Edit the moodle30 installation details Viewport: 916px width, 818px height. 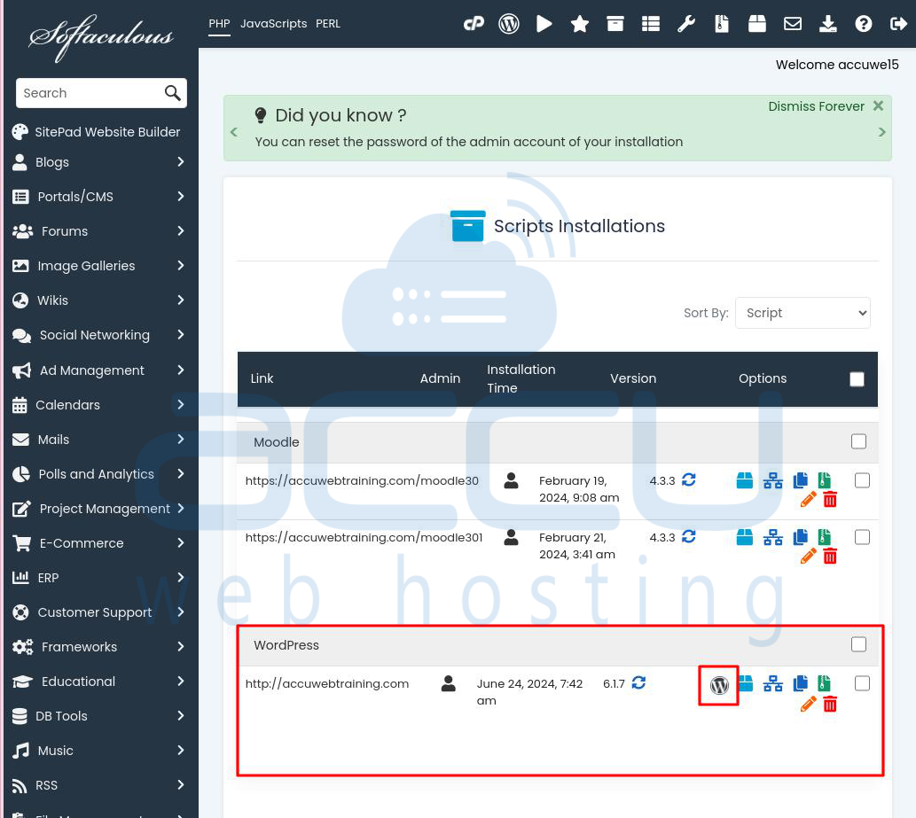point(809,499)
